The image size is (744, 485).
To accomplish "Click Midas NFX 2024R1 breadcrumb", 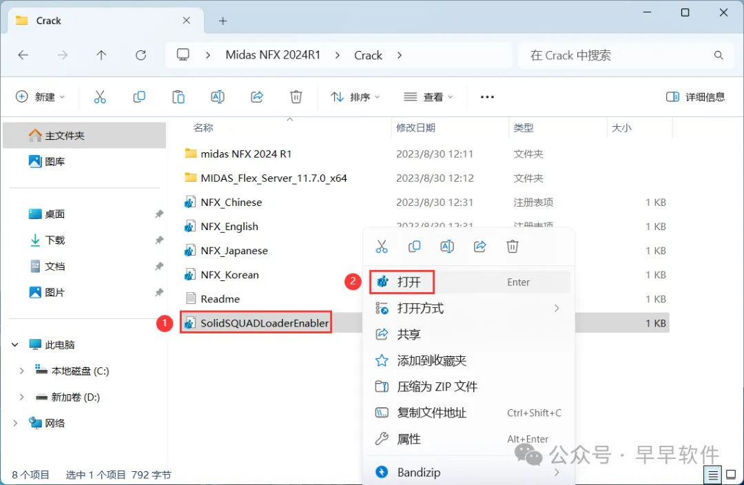I will pyautogui.click(x=273, y=55).
